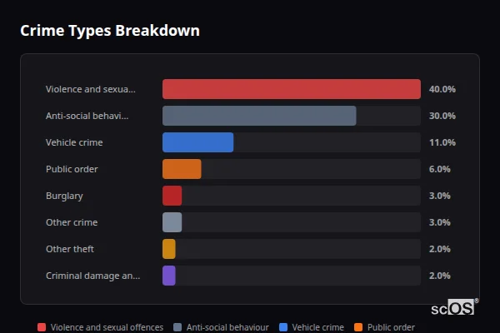Select the purple Criminal damage bar
Viewport: 500px width, 333px height.
click(169, 276)
